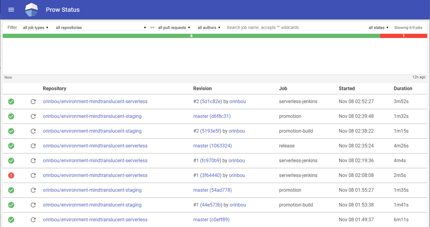Click success status icon for master (1063324) row
This screenshot has width=430, height=227.
point(11,146)
